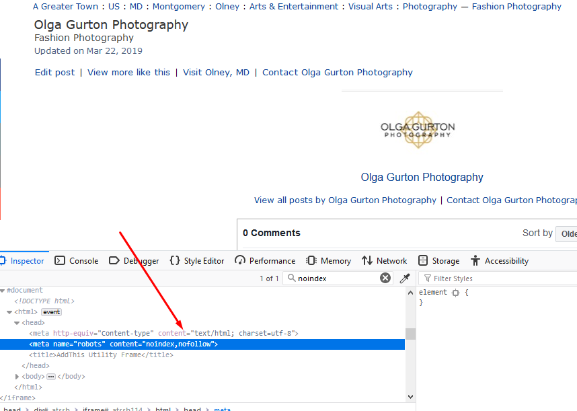Viewport: 577px width, 411px height.
Task: Expand the body element node
Action: pyautogui.click(x=17, y=377)
